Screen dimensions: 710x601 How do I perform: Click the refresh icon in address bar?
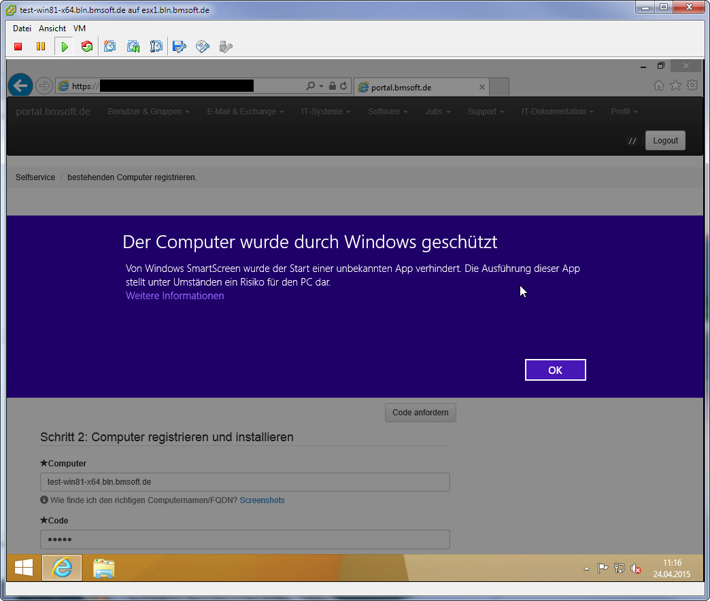tap(343, 86)
